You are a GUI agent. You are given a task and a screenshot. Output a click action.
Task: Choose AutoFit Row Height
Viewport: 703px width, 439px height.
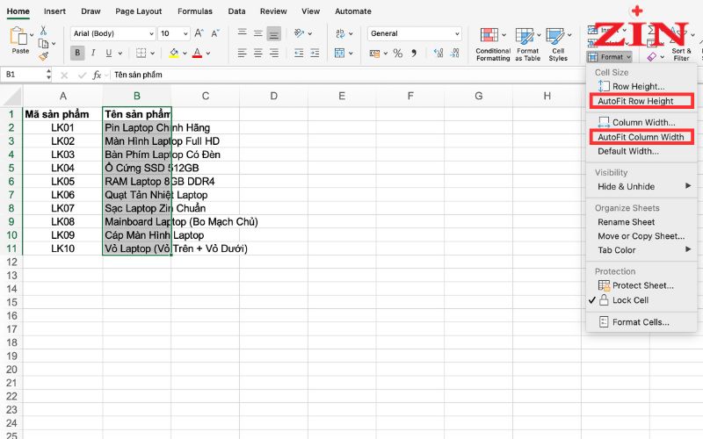641,101
